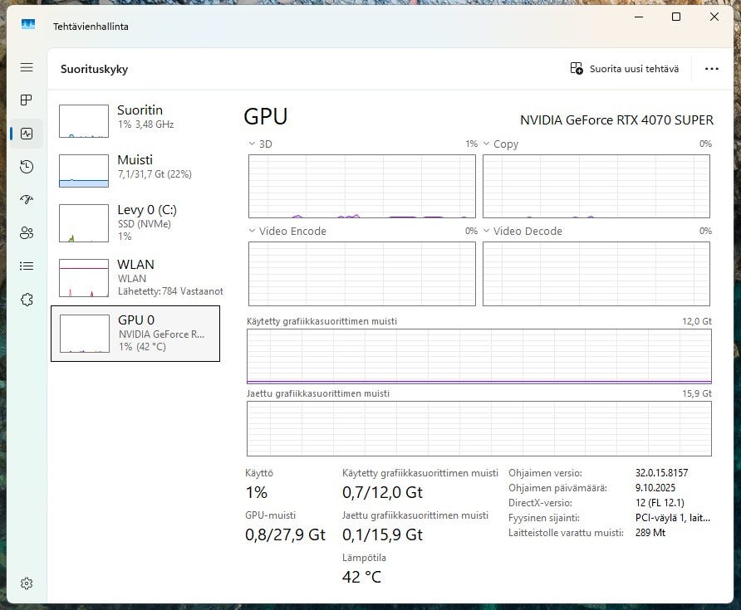741x610 pixels.
Task: Expand the Copy engine dropdown
Action: pyautogui.click(x=500, y=144)
